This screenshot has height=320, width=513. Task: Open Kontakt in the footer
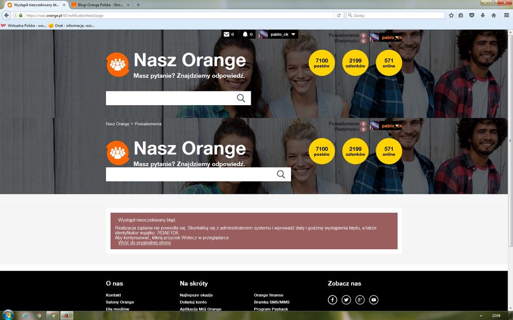point(113,294)
